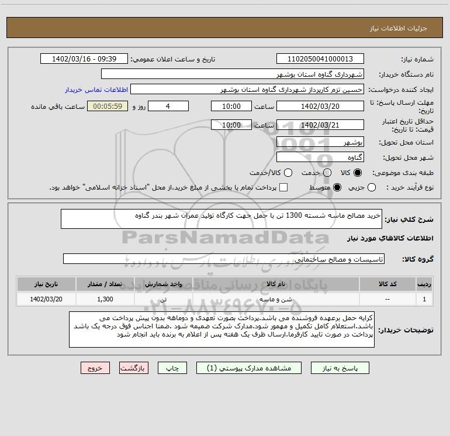Click the item code cell showing --
The width and height of the screenshot is (450, 436).
(x=387, y=299)
